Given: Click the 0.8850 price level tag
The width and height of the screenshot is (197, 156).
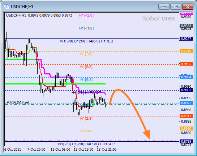Looking at the screenshot, I should [186, 129].
